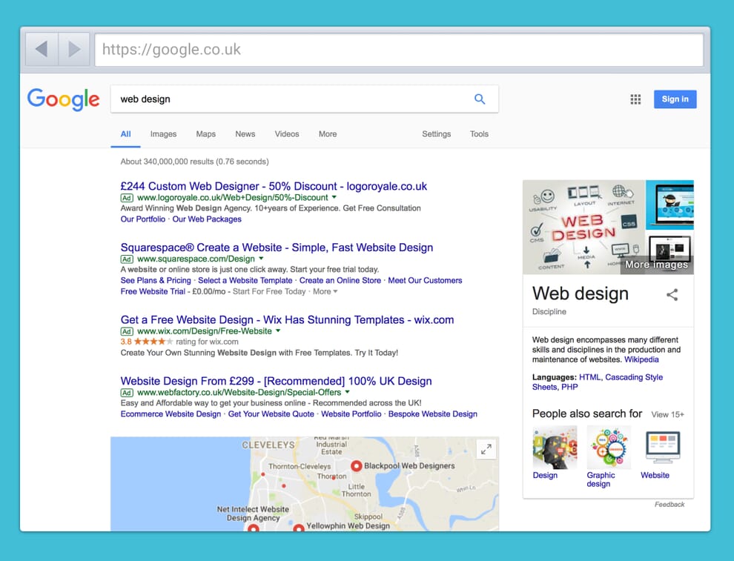734x561 pixels.
Task: Click the More images thumbnail
Action: (655, 265)
